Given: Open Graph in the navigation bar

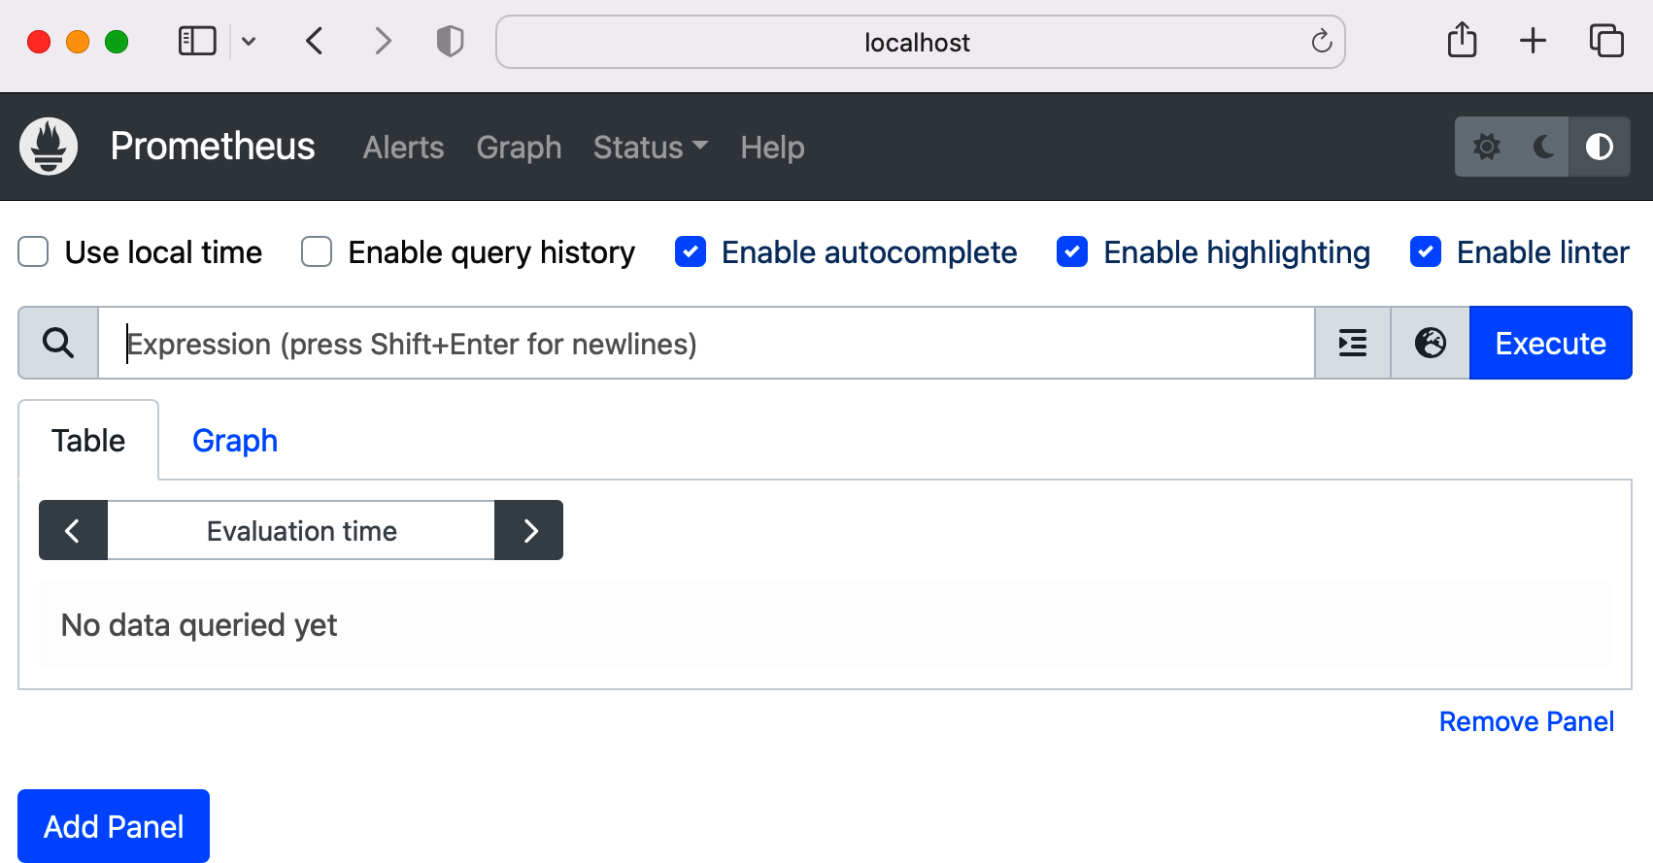Looking at the screenshot, I should pyautogui.click(x=519, y=148).
